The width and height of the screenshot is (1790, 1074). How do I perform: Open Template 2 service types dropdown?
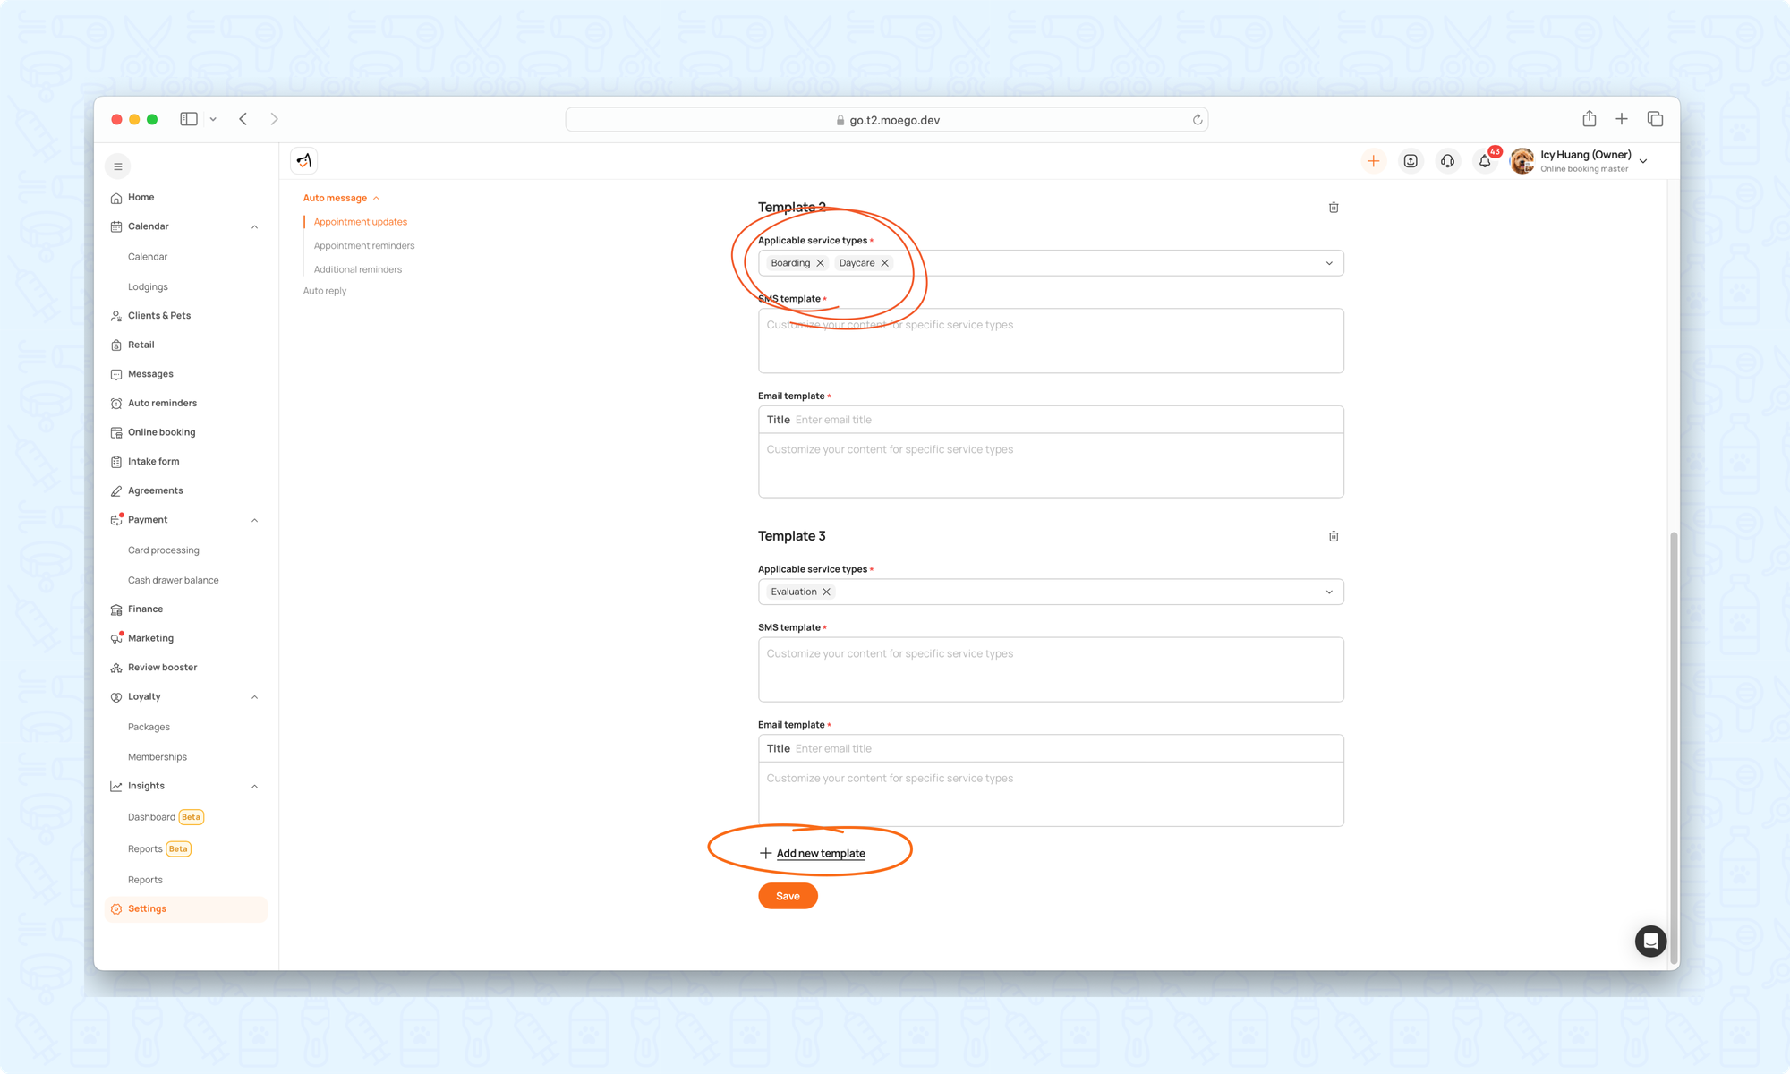click(x=1328, y=263)
